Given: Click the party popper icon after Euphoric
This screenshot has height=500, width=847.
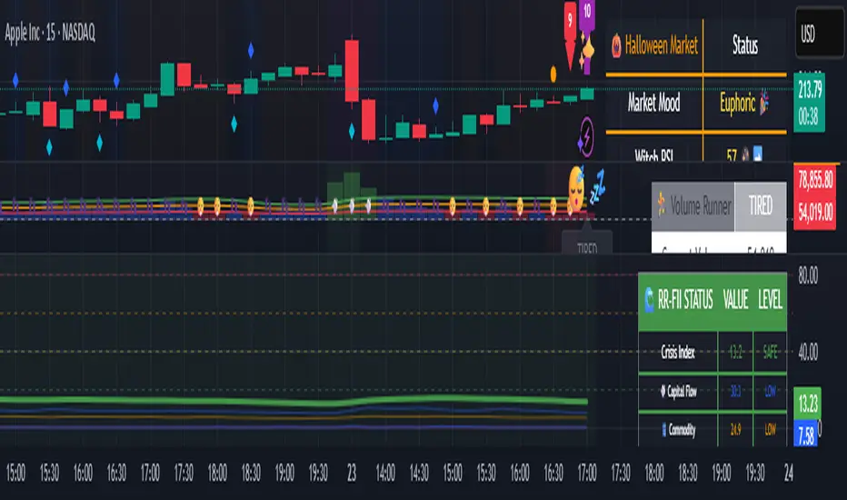Looking at the screenshot, I should [763, 102].
